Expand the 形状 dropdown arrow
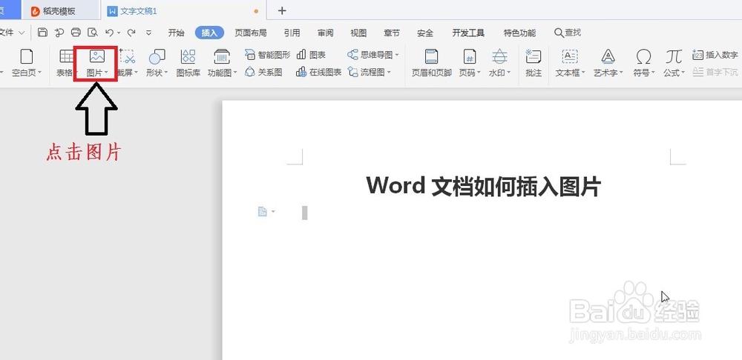Screen dimensions: 742x360 [166, 73]
